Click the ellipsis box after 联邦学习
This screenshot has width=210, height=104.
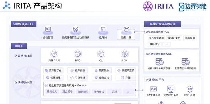point(166,44)
